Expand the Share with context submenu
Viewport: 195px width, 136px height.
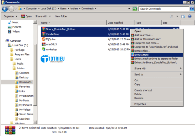coord(157,68)
